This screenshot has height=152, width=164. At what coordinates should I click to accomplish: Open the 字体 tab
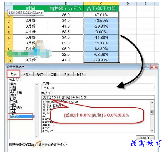pyautogui.click(x=40, y=74)
